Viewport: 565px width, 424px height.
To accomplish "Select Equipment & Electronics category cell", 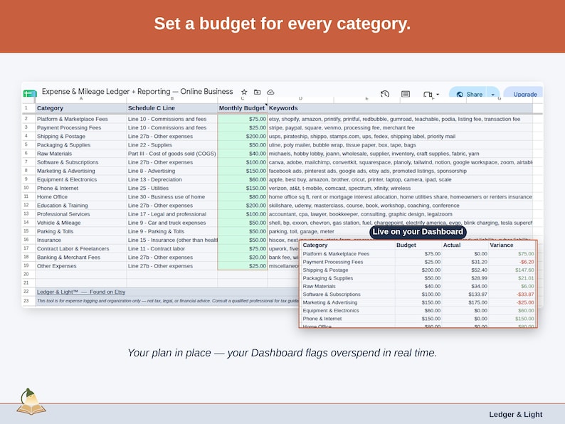I will coord(81,179).
